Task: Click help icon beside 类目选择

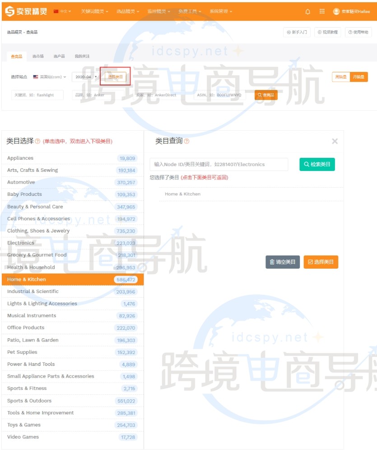Action: pos(37,141)
